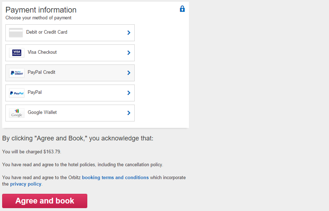This screenshot has height=211, width=329.
Task: Expand the PayPal row chevron arrow
Action: [129, 93]
